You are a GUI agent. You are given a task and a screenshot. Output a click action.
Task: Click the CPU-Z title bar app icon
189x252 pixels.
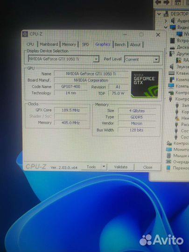tap(25, 34)
